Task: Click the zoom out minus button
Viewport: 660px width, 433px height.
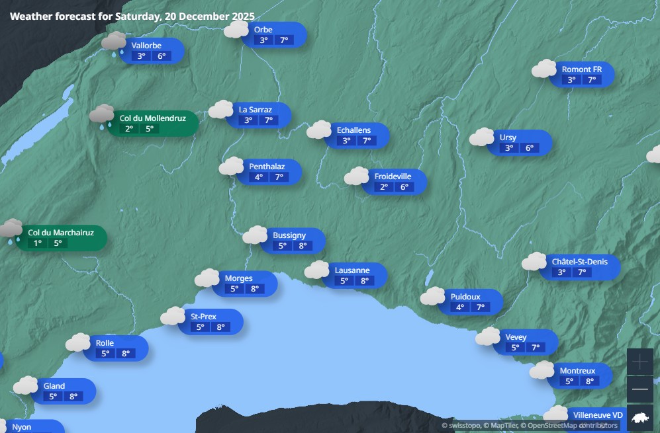Action: point(640,389)
